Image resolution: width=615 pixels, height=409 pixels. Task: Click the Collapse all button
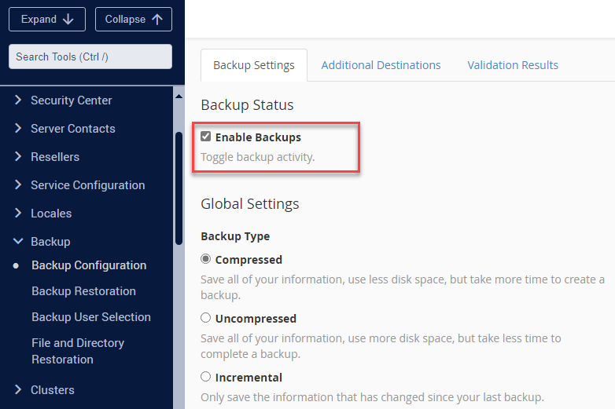point(133,20)
